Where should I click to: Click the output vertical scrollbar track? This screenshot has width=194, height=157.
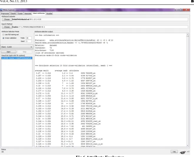tap(188, 90)
